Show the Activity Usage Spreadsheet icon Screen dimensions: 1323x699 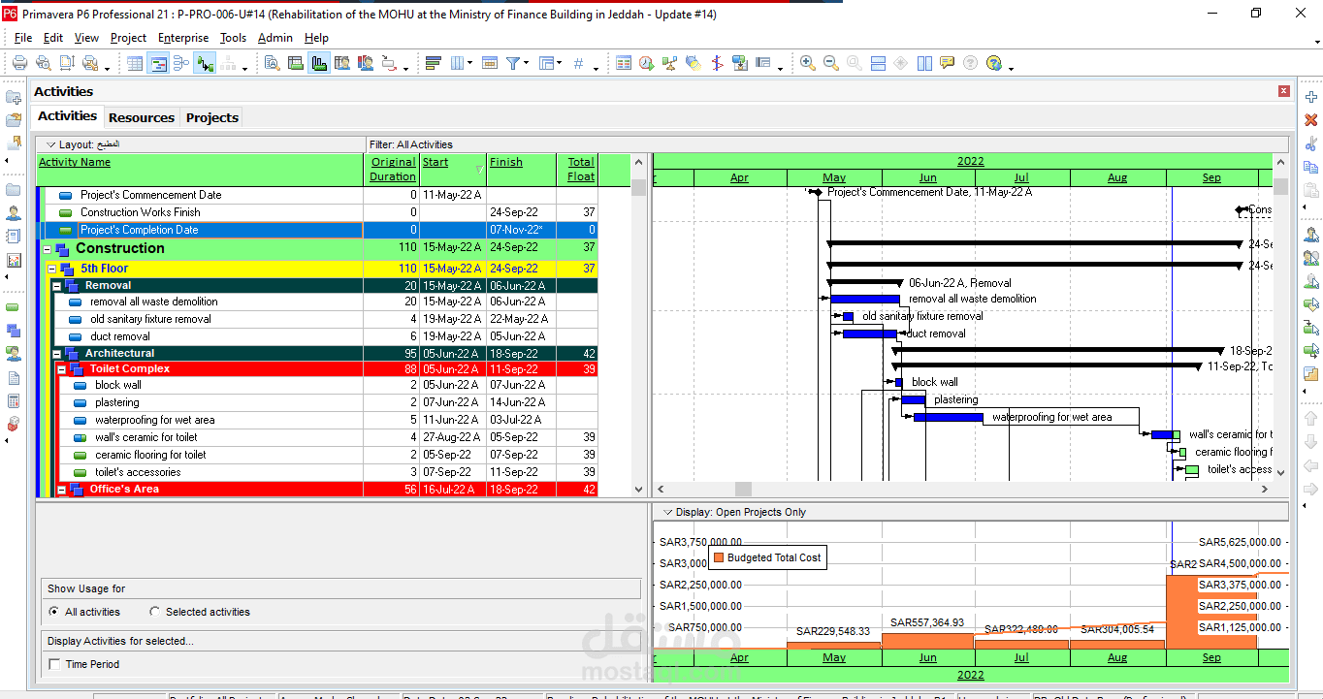tap(296, 63)
